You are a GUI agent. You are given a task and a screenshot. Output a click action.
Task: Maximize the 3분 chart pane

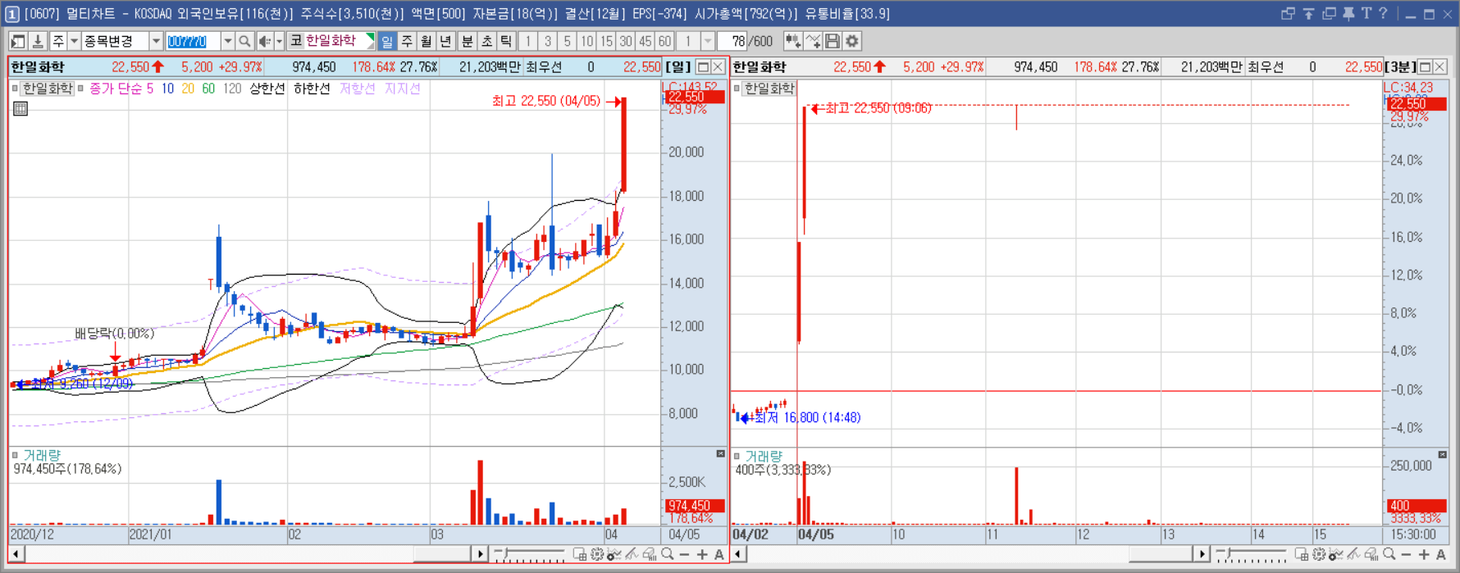1425,67
